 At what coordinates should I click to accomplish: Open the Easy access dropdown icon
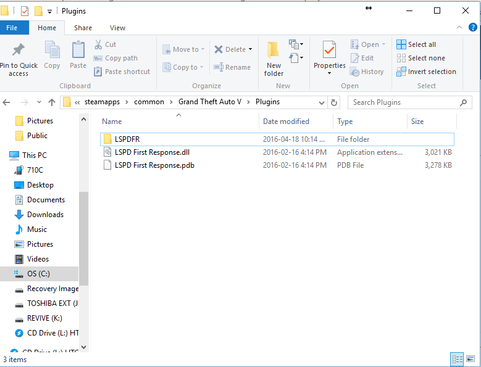296,58
